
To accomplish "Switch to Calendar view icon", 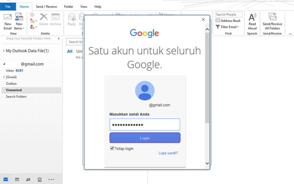I will pyautogui.click(x=17, y=180).
